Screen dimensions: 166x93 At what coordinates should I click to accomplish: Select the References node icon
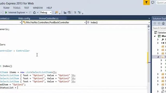(x=163, y=43)
